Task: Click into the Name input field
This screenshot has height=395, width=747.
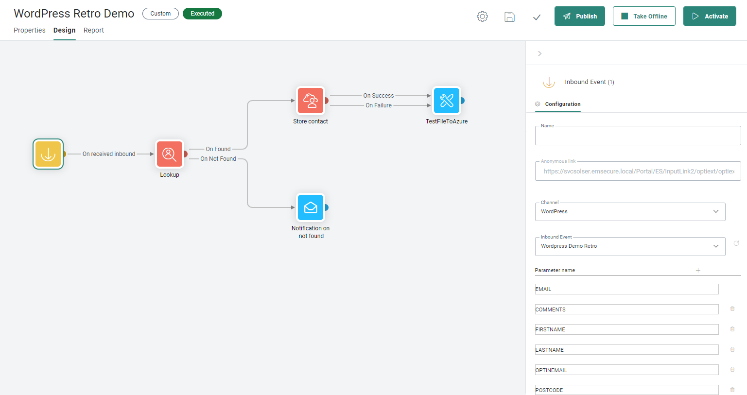Action: (x=638, y=137)
